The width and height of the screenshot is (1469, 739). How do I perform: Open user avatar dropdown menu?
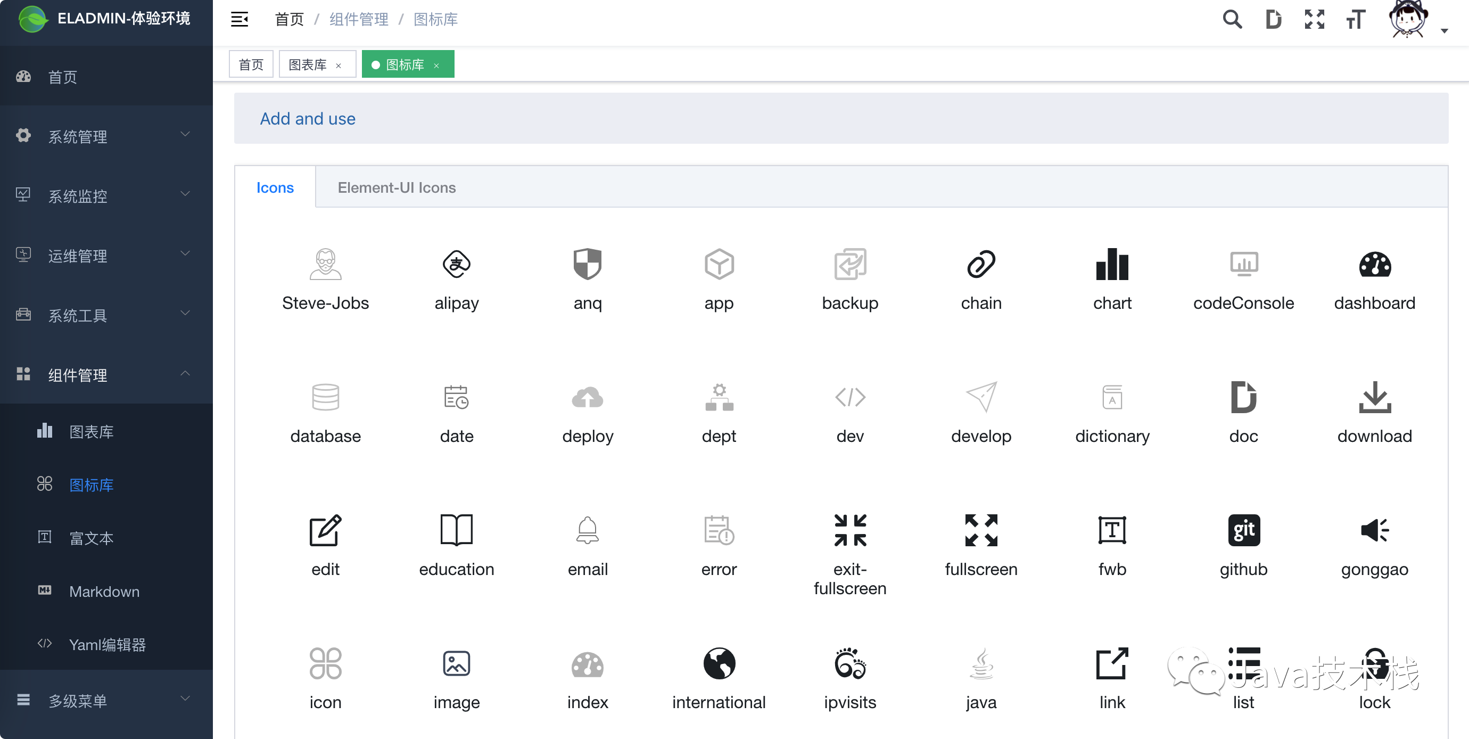tap(1418, 20)
